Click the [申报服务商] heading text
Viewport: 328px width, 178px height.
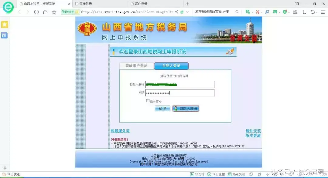119,139
